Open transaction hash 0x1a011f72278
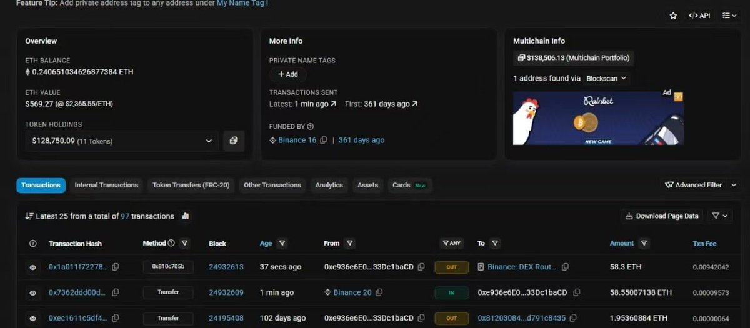 78,267
